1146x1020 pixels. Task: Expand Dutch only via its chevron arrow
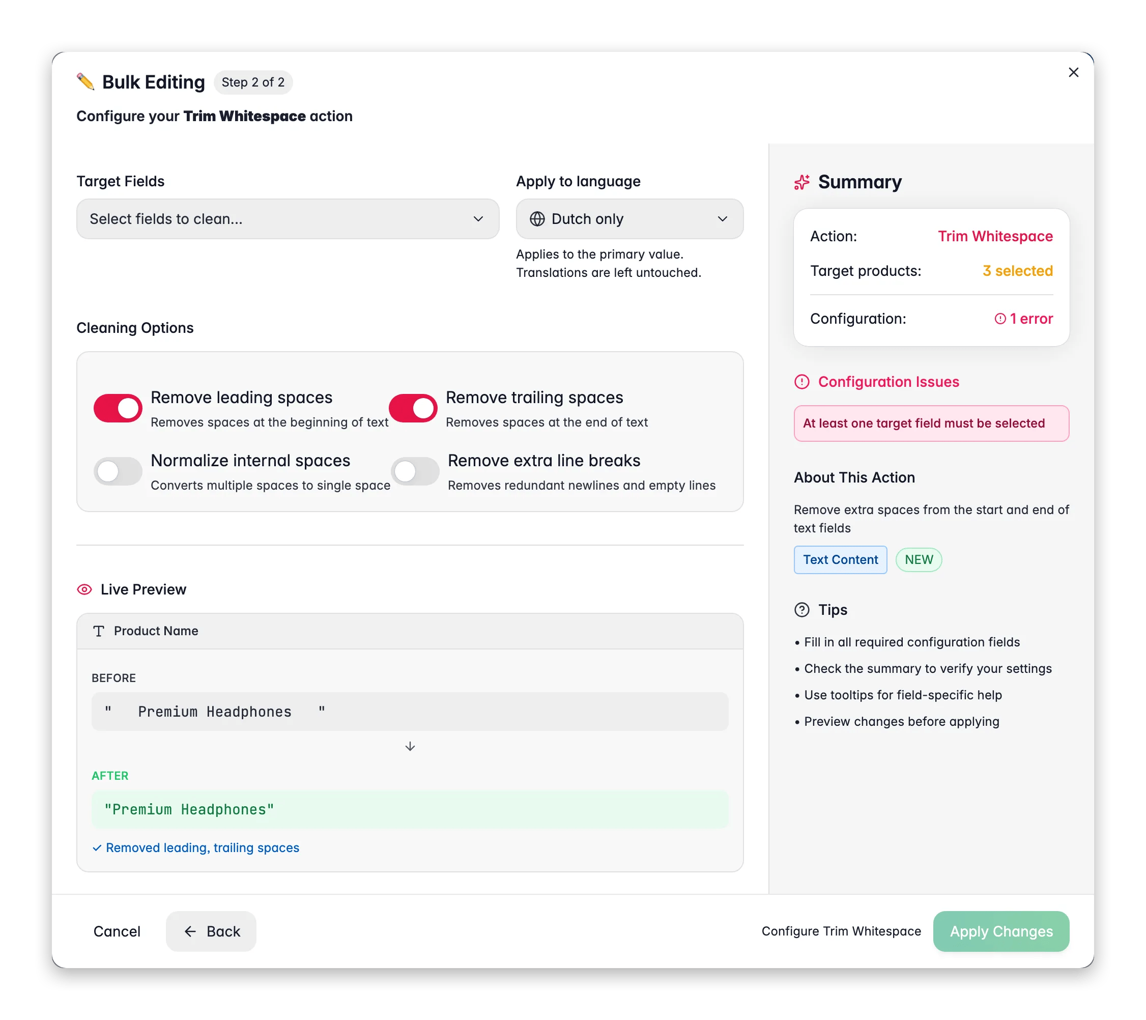723,219
